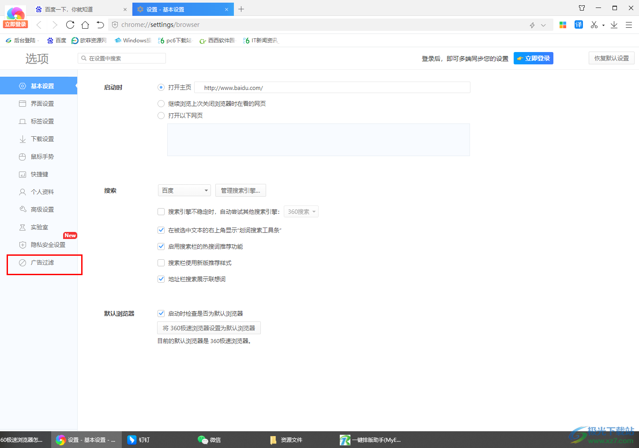Click the forward navigation arrow

[54, 25]
